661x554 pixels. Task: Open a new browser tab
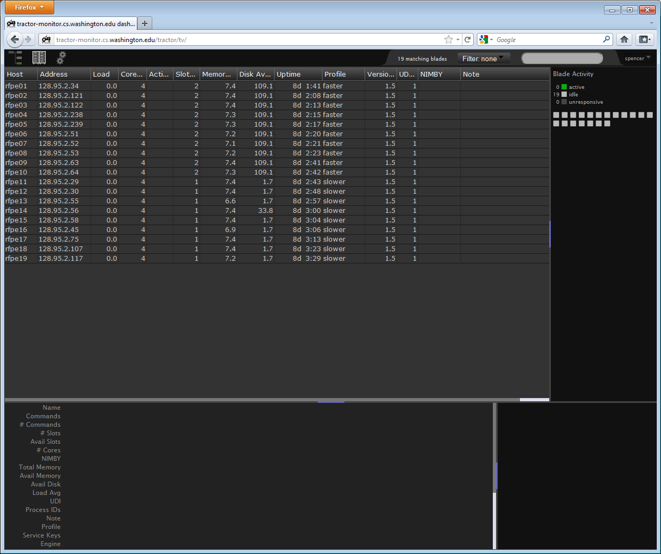(145, 23)
